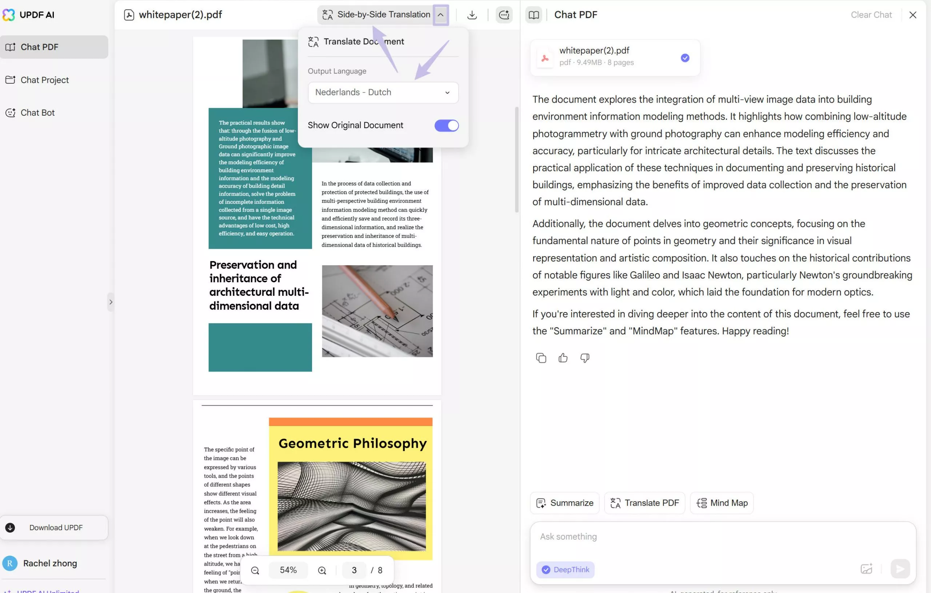Click the Ask something input field

[696, 537]
